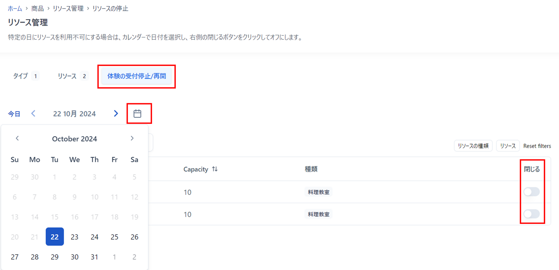Show next month in calendar popup
The image size is (559, 270).
coord(132,138)
